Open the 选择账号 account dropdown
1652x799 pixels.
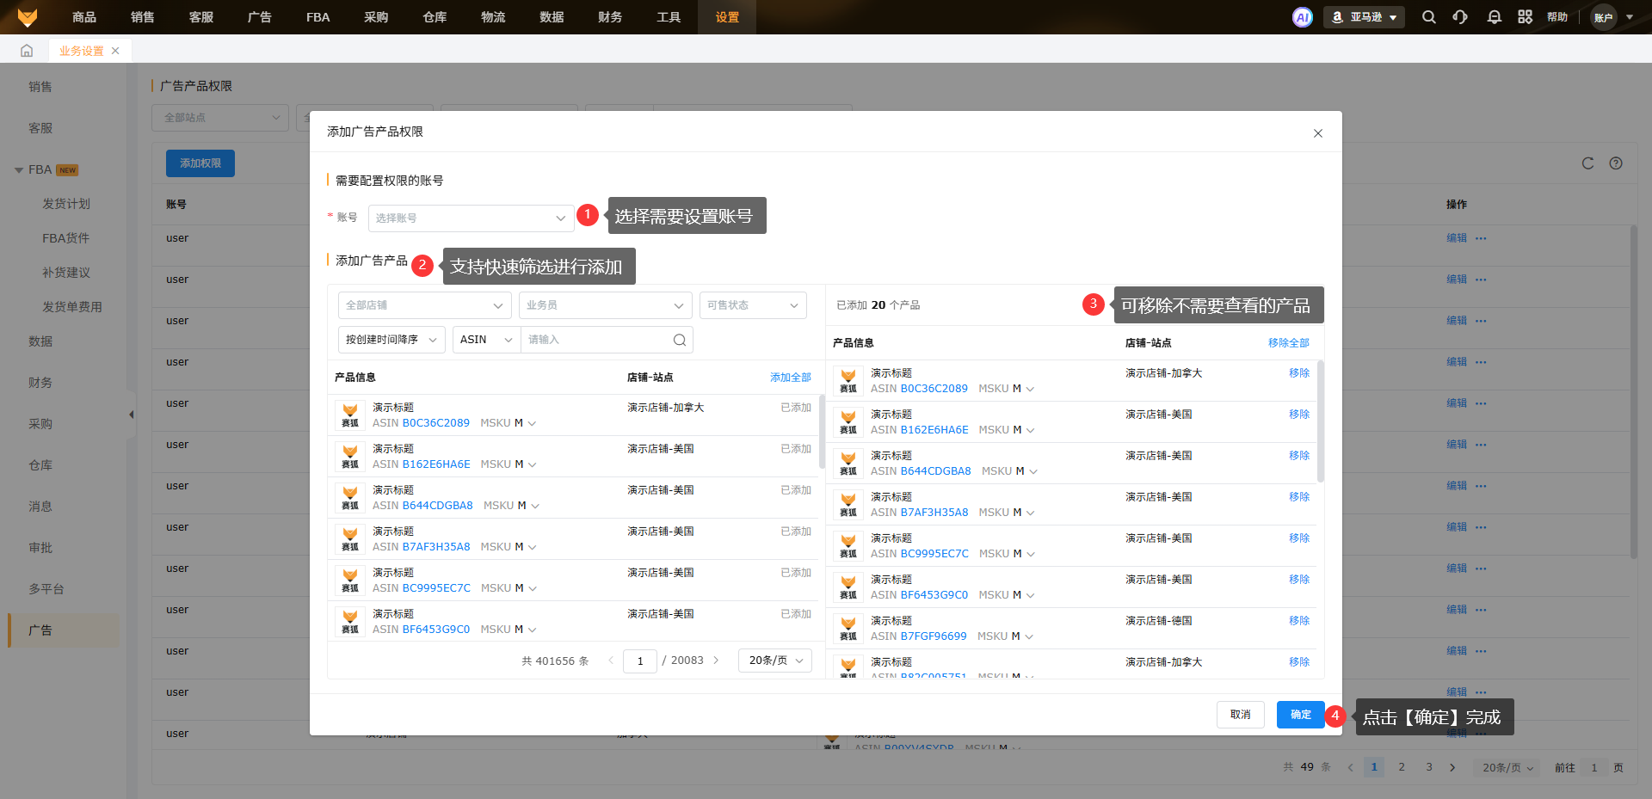[x=470, y=218]
